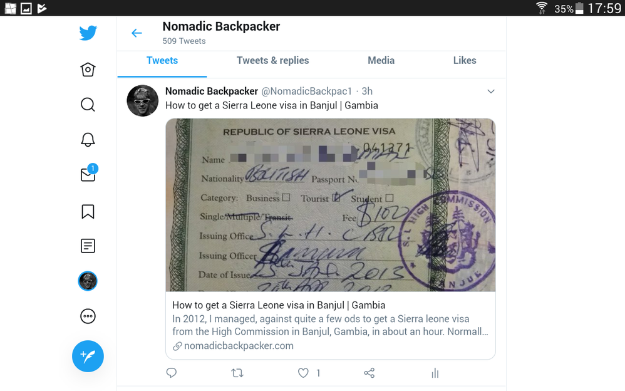625x391 pixels.
Task: Open the Home feed icon
Action: tap(88, 70)
